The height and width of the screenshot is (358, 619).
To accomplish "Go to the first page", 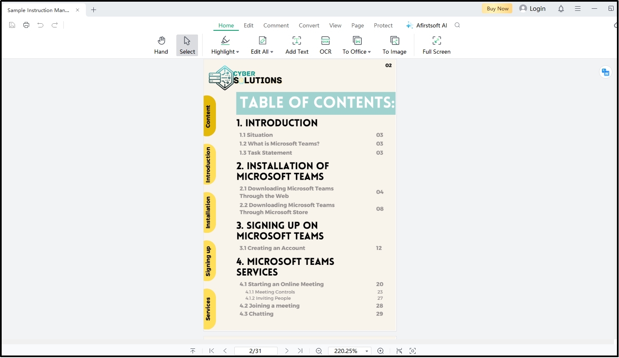I will tap(212, 351).
